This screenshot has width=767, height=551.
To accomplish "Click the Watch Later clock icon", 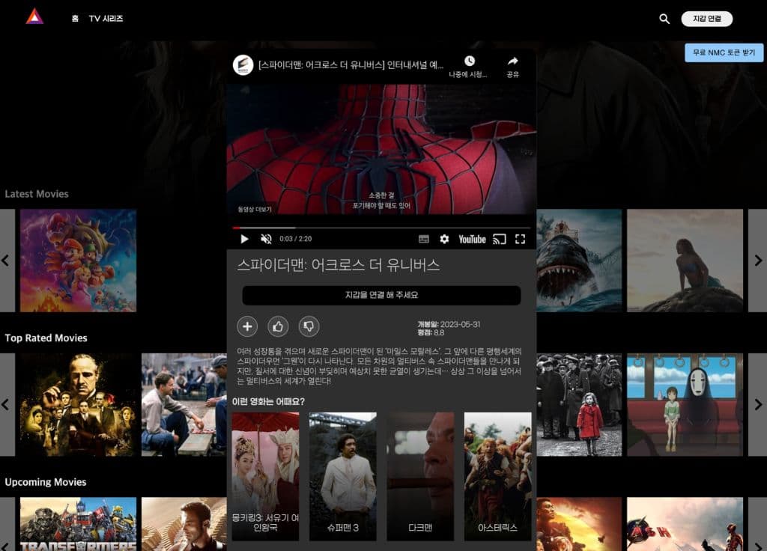I will click(x=469, y=61).
